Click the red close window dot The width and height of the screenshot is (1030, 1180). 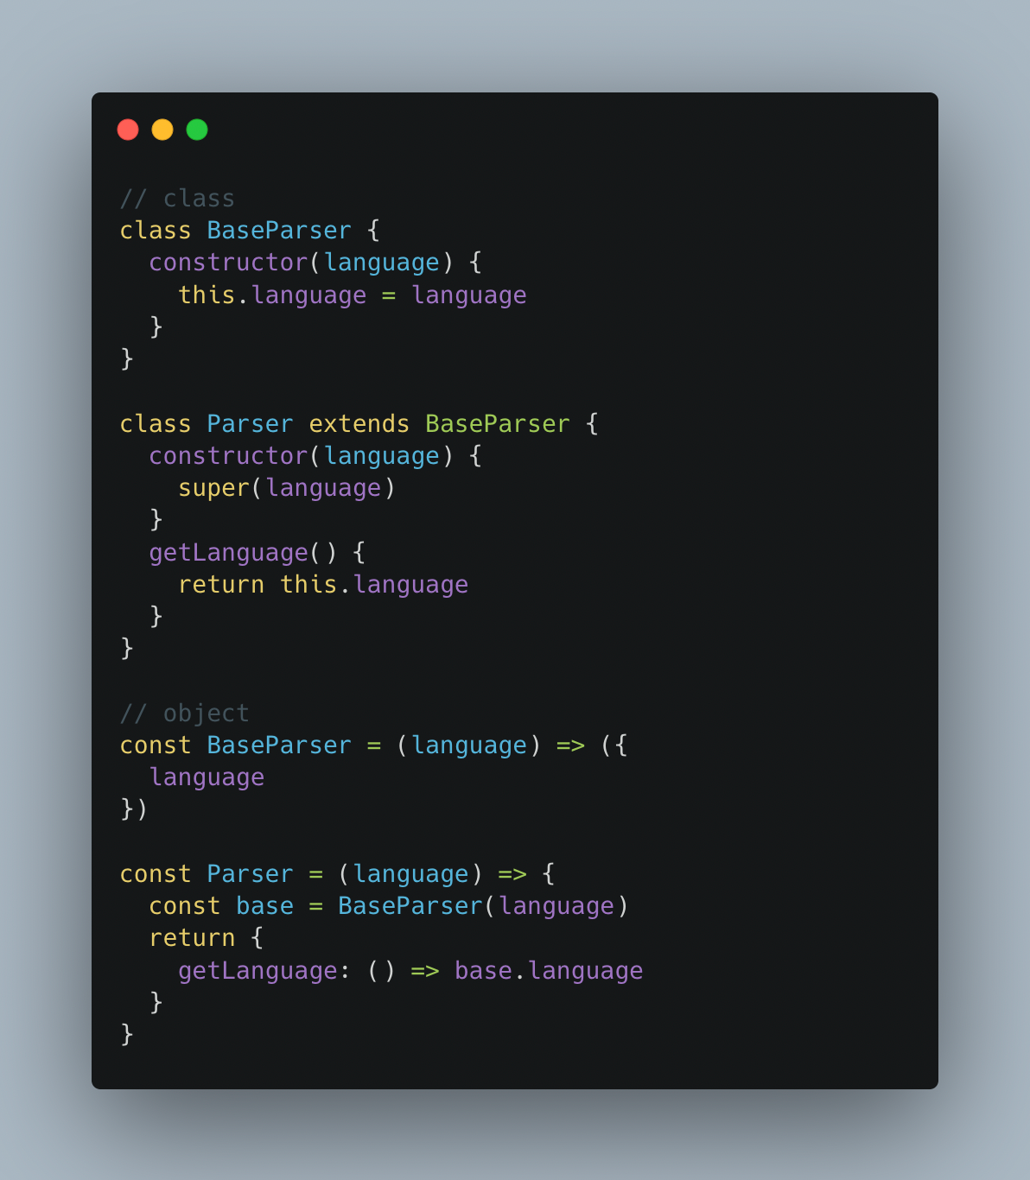(x=128, y=130)
